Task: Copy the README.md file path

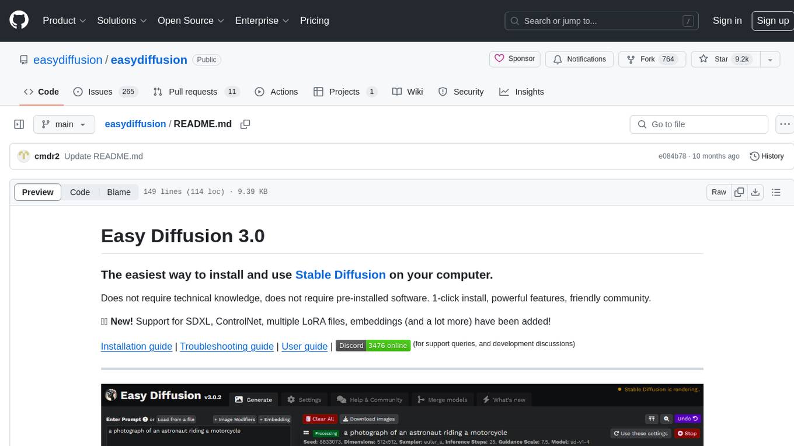Action: click(x=245, y=124)
